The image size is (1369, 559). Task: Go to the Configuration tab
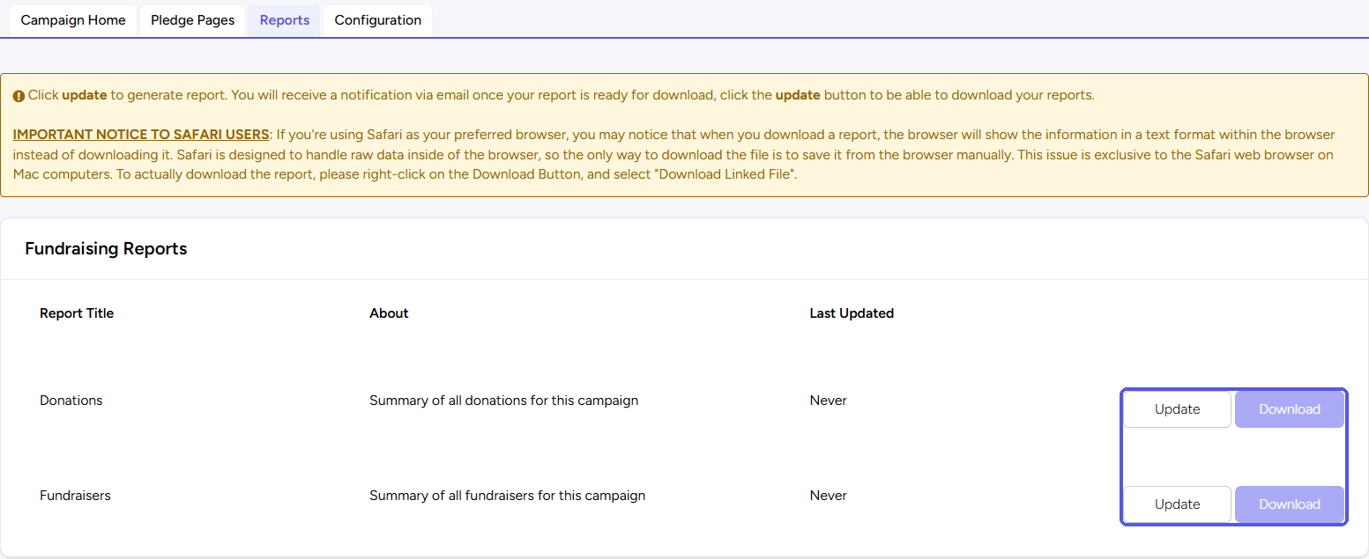tap(378, 20)
